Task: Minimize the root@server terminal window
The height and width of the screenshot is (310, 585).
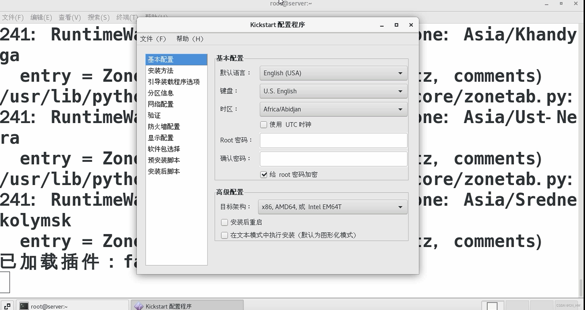Action: pos(547,4)
